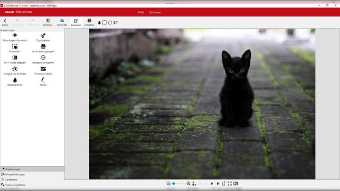
Task: Click the zoom slider handle
Action: (173, 183)
